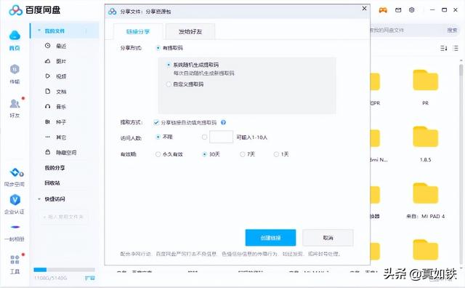Open the 传输 transfer icon
The height and width of the screenshot is (288, 465).
pyautogui.click(x=15, y=69)
